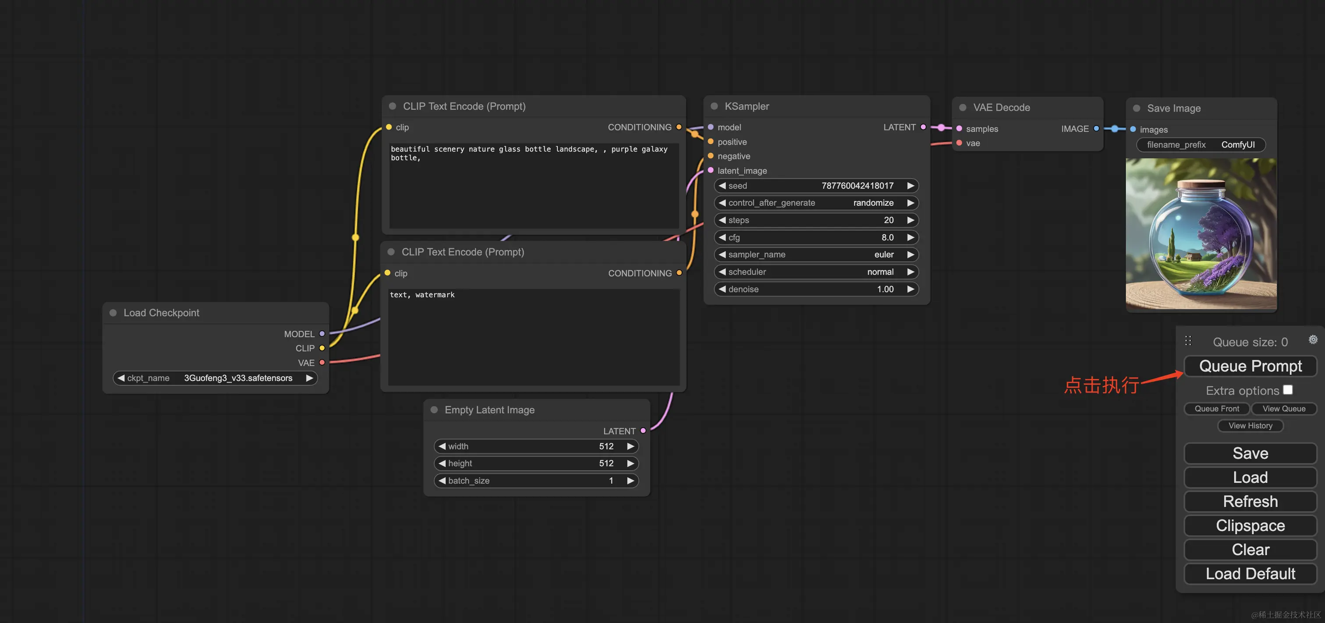Viewport: 1325px width, 623px height.
Task: Click the Load Default button
Action: coord(1250,574)
